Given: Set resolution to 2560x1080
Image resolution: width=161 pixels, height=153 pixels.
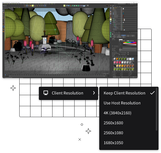Looking at the screenshot, I should (113, 133).
